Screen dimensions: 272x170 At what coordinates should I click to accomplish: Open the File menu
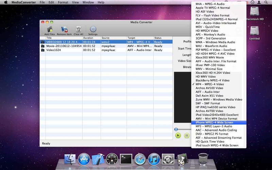click(x=42, y=2)
